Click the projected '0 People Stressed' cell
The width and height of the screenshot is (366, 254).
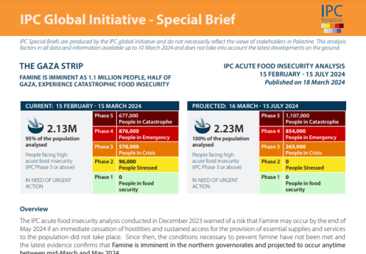(x=314, y=165)
